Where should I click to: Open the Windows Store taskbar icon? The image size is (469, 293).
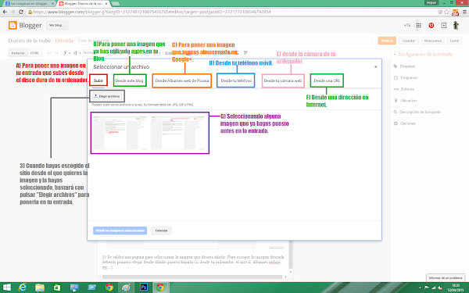coord(57,288)
